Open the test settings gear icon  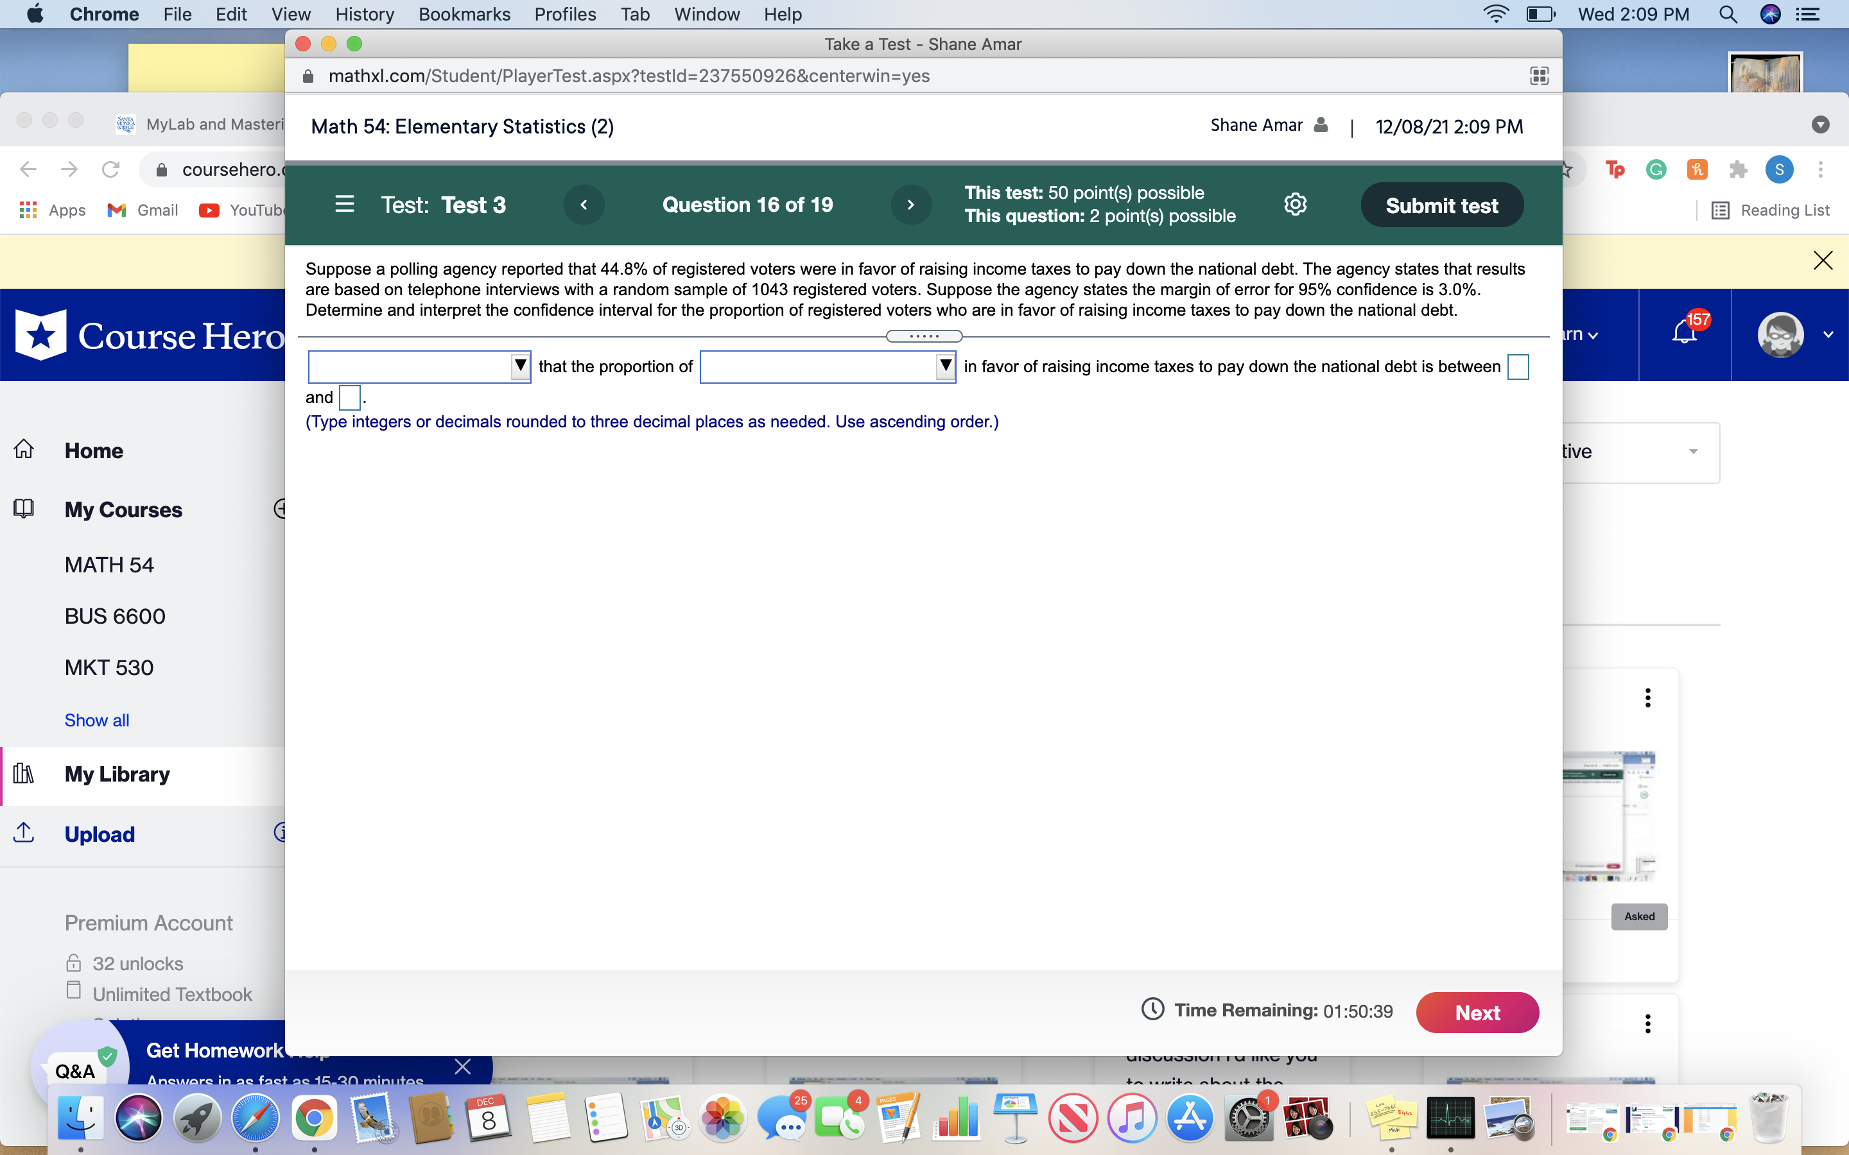[1295, 204]
